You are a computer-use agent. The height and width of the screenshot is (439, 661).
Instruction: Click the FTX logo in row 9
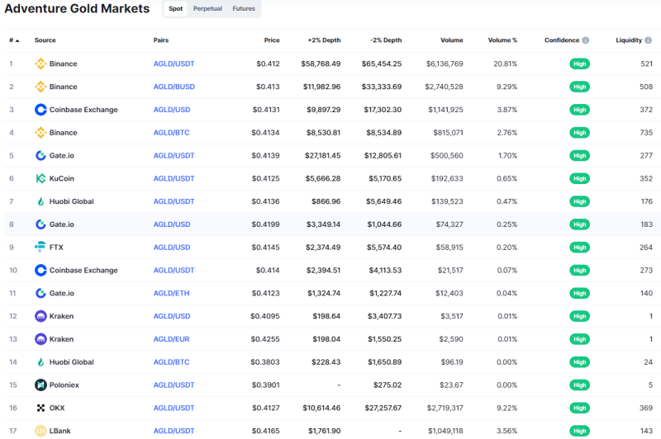(40, 247)
